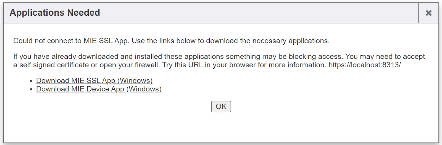
Task: Click the OK button
Action: [221, 106]
